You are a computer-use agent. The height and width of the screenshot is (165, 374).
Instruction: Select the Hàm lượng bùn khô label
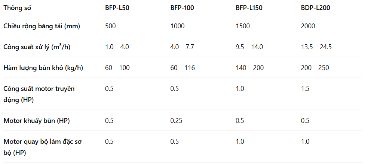pyautogui.click(x=43, y=68)
